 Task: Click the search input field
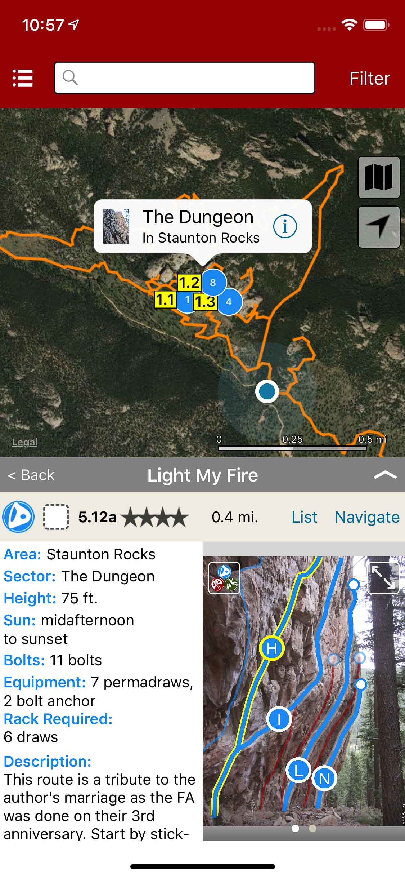(185, 78)
